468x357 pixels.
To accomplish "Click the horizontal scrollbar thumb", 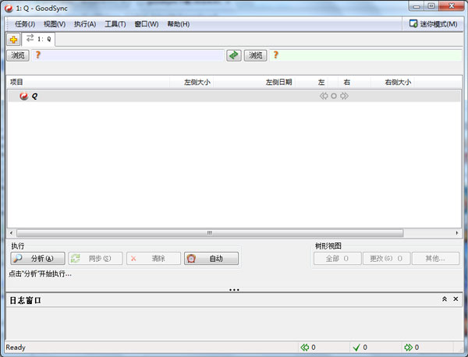I will pyautogui.click(x=210, y=233).
